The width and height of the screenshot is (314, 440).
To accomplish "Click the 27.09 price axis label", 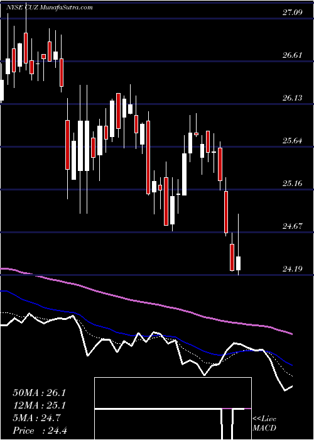I will 292,13.
